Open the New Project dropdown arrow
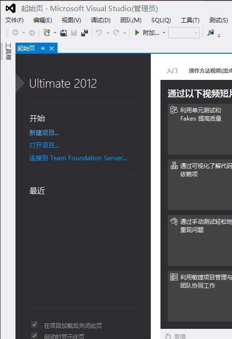Viewport: 232px width, 339px height. (x=55, y=33)
